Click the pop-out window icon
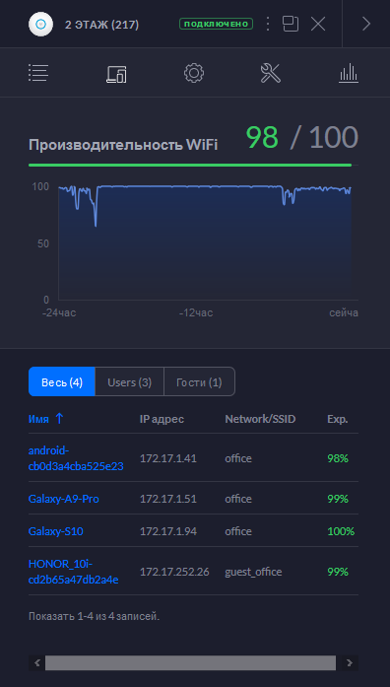This screenshot has width=390, height=687. (x=291, y=24)
